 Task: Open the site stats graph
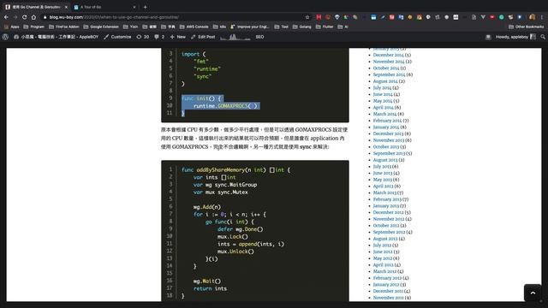coord(235,37)
